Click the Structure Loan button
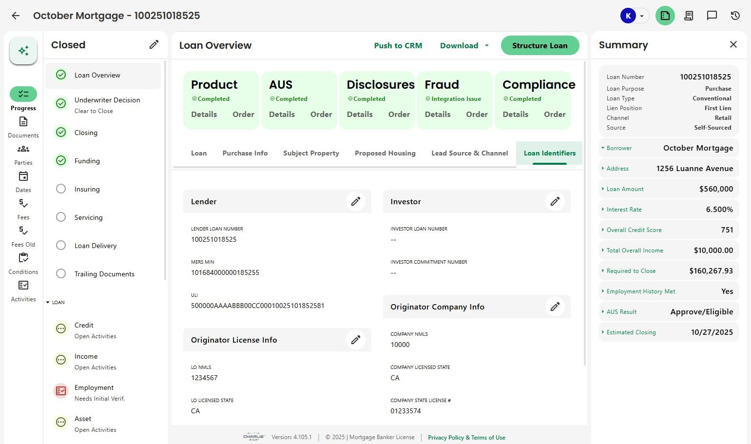This screenshot has width=751, height=444. (539, 45)
